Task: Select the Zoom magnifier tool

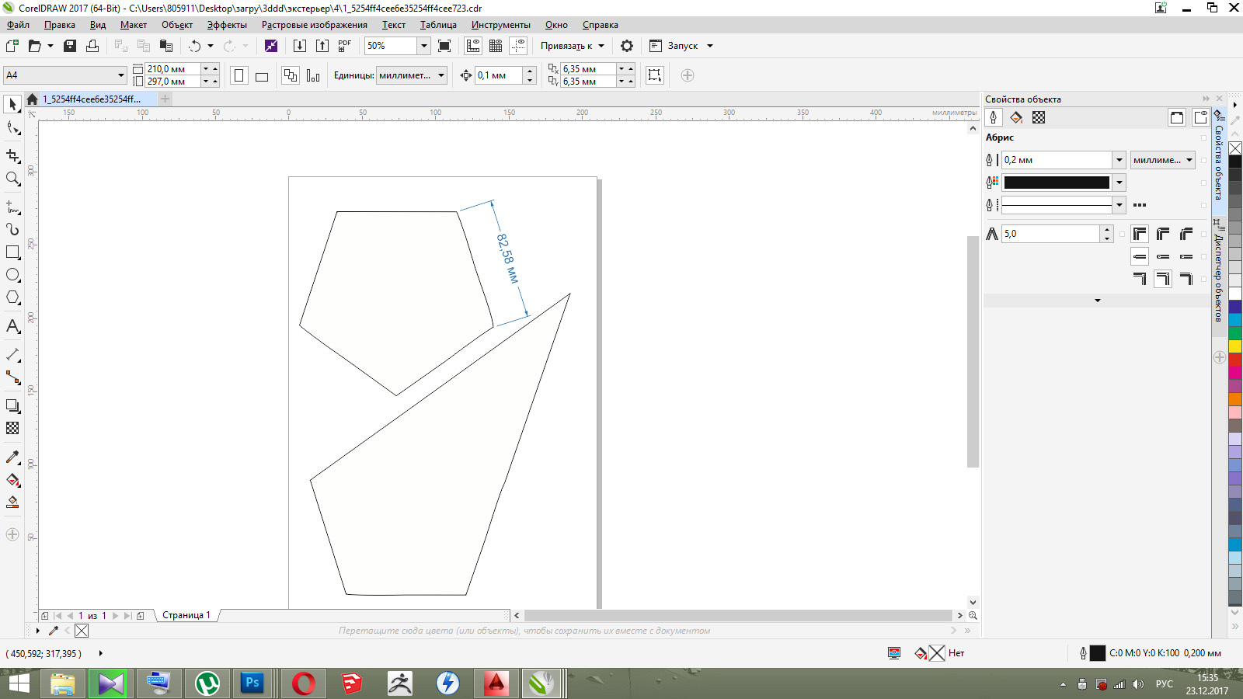Action: click(x=12, y=179)
